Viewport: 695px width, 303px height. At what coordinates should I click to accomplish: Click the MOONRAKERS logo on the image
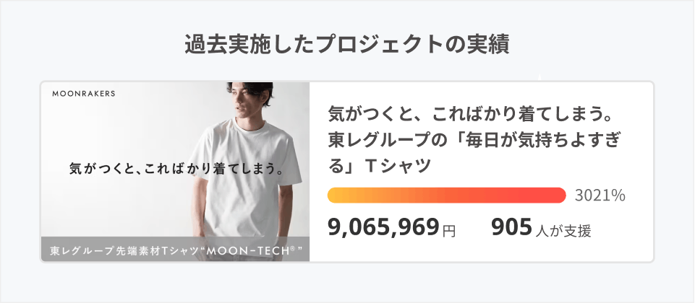(x=83, y=93)
